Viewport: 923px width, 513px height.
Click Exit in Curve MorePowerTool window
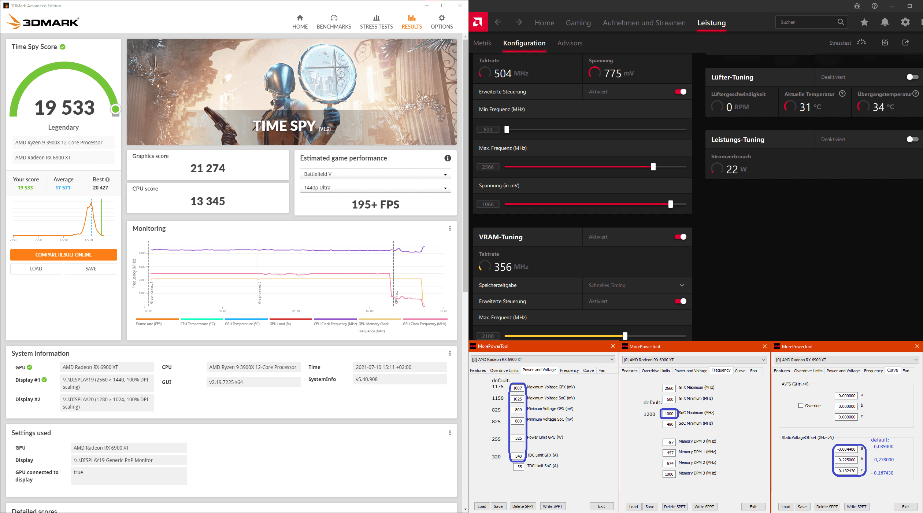coord(905,507)
